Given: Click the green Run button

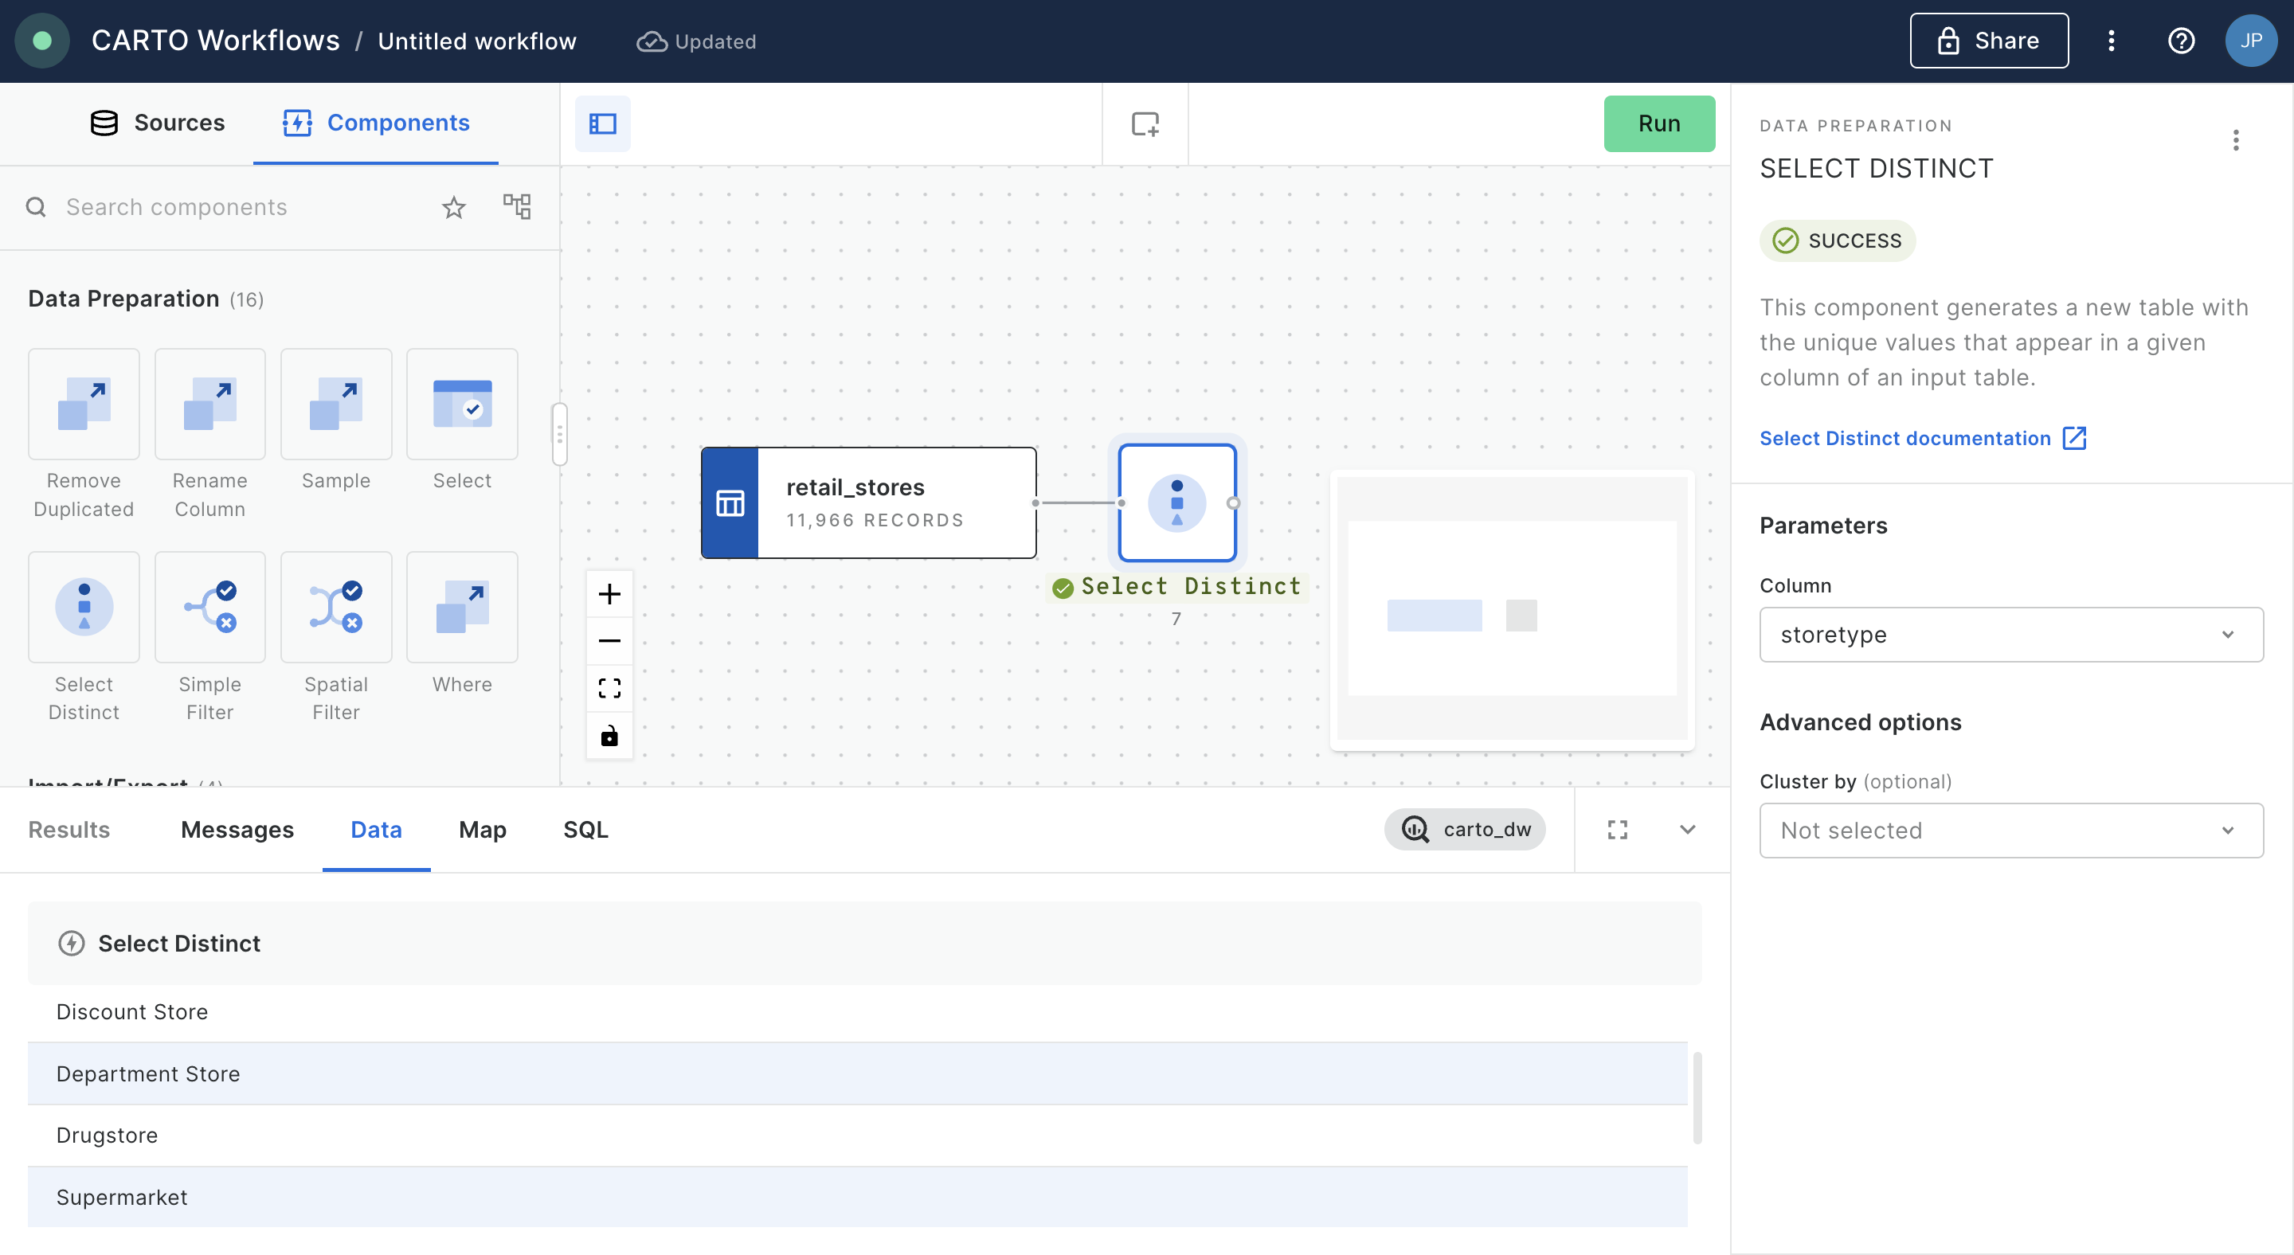Looking at the screenshot, I should point(1658,123).
